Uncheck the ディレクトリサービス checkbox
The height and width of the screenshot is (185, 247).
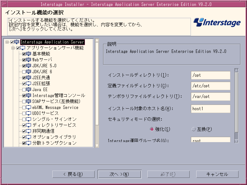pyautogui.click(x=24, y=126)
